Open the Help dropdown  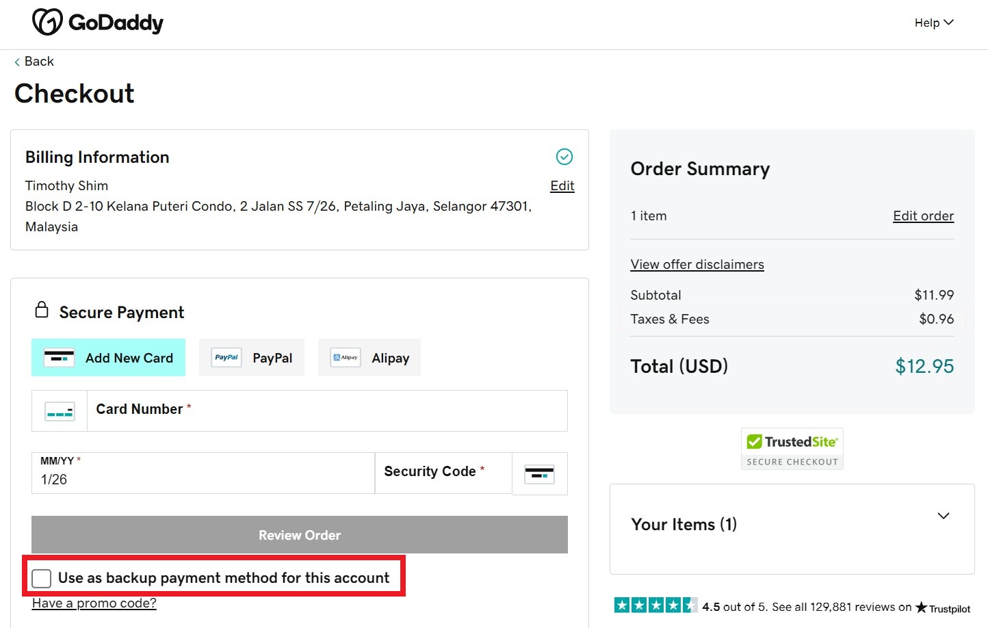(x=933, y=22)
